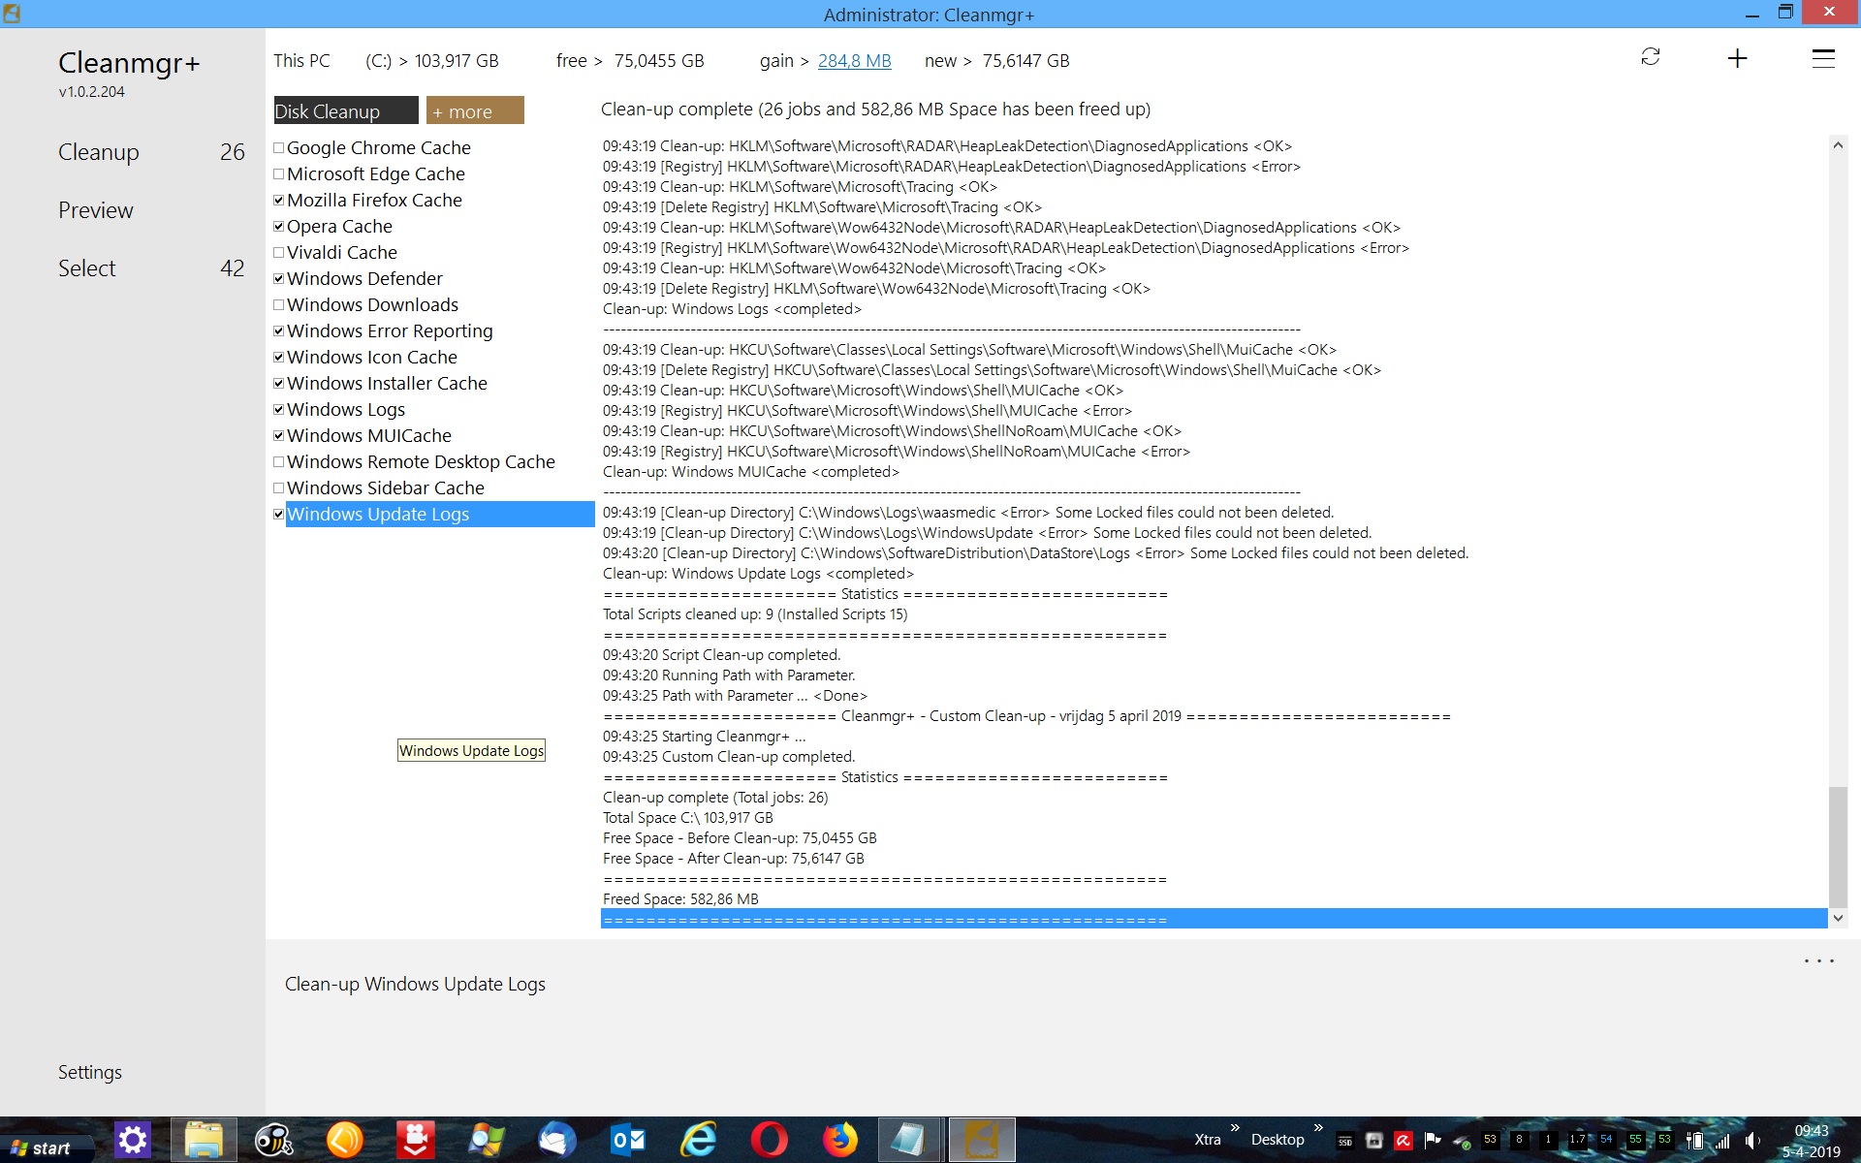Uncheck the Opera Cache checkbox

coord(278,226)
